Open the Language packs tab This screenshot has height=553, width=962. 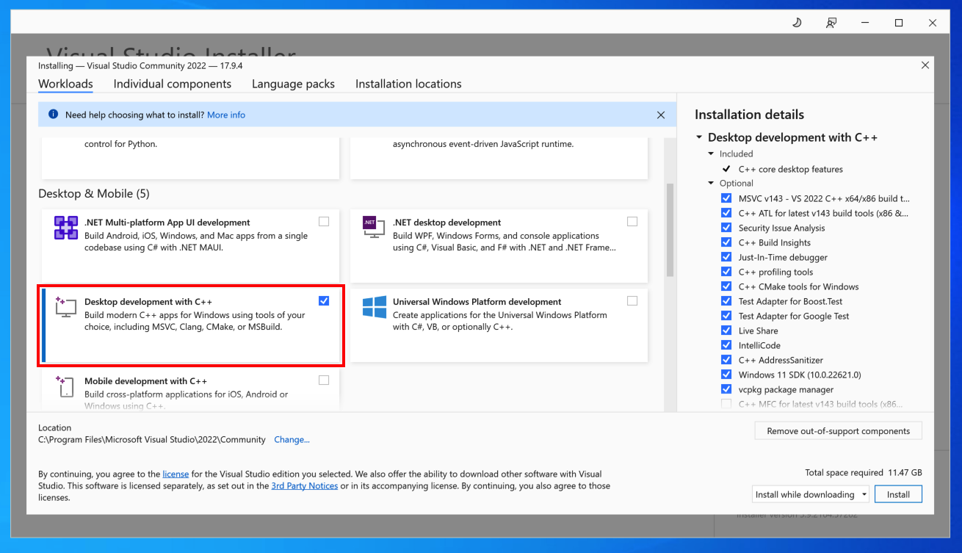[293, 84]
